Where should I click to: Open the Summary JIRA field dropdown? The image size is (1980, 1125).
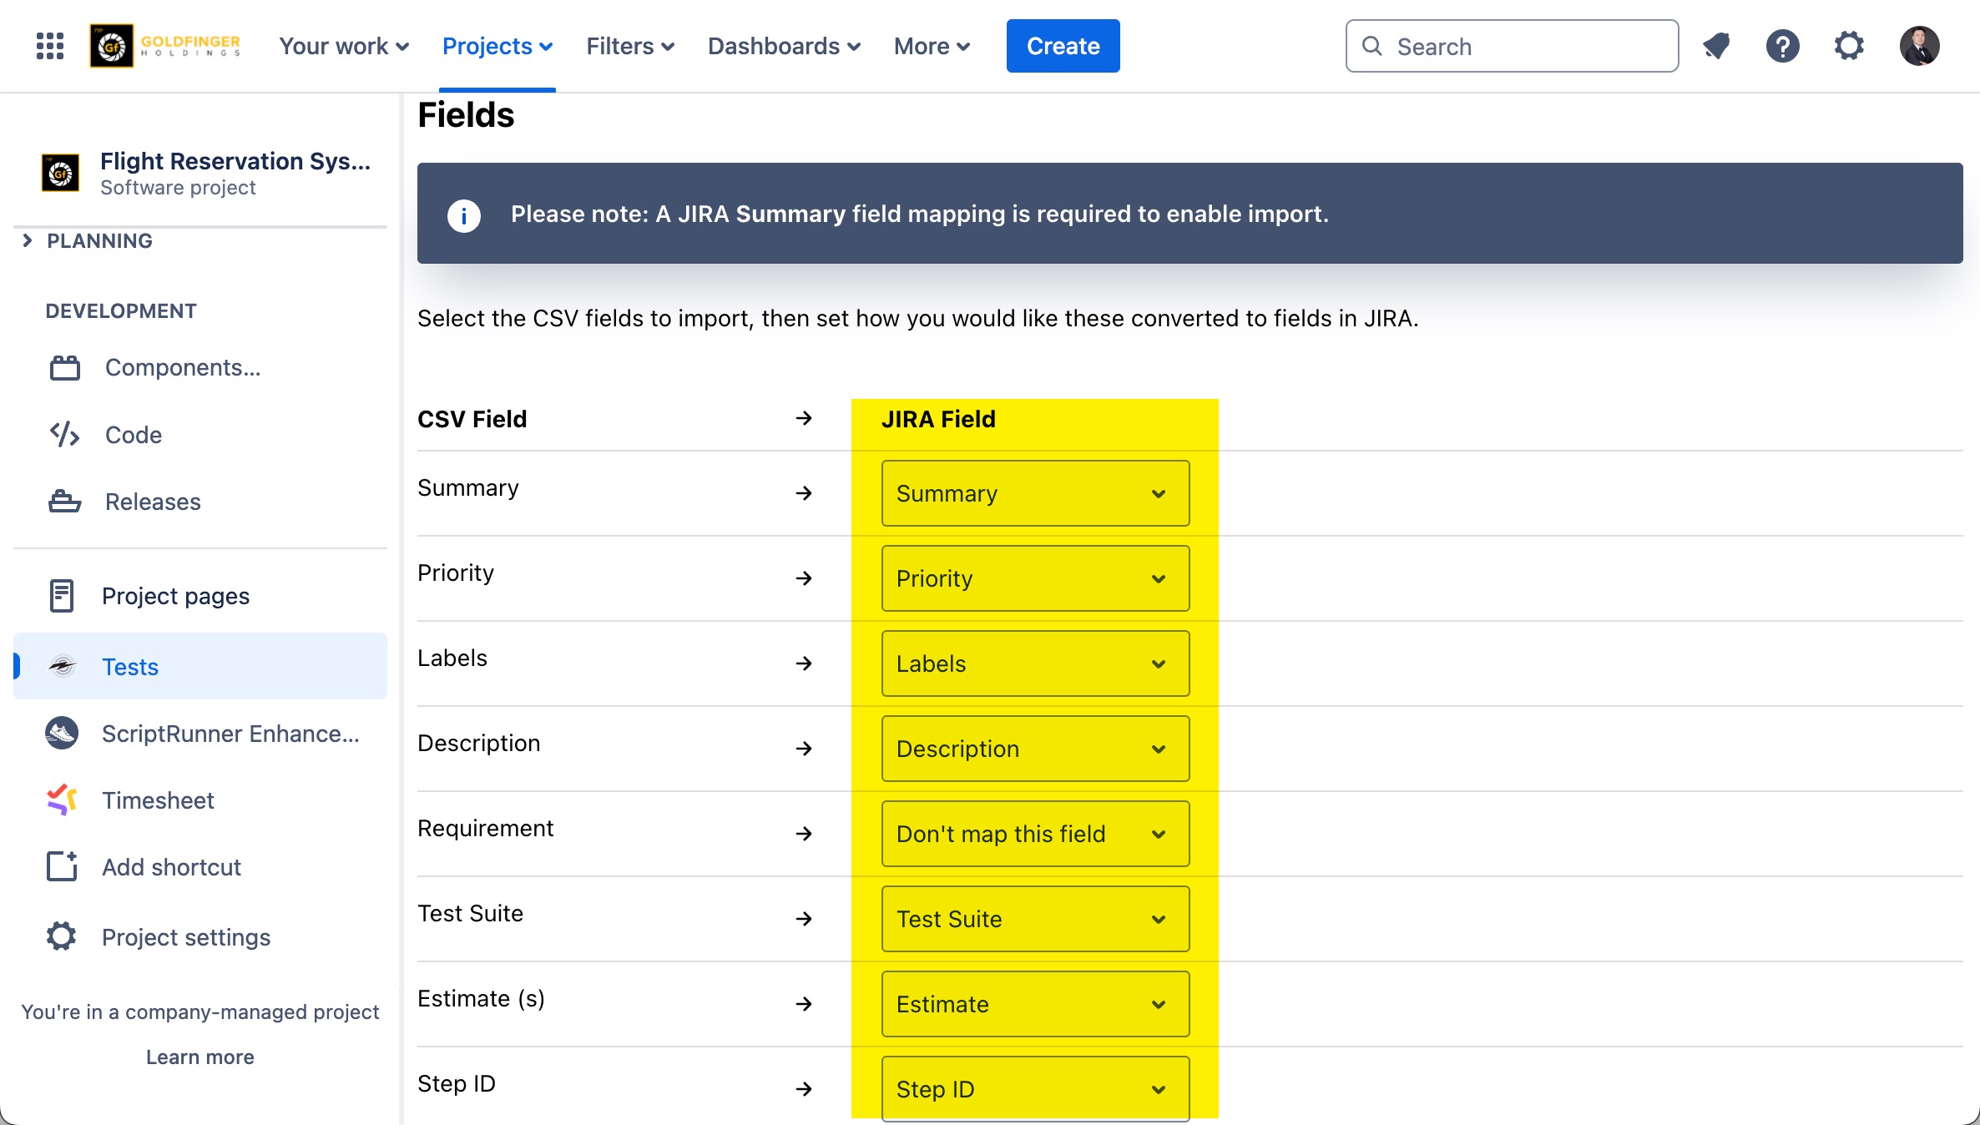pyautogui.click(x=1035, y=493)
